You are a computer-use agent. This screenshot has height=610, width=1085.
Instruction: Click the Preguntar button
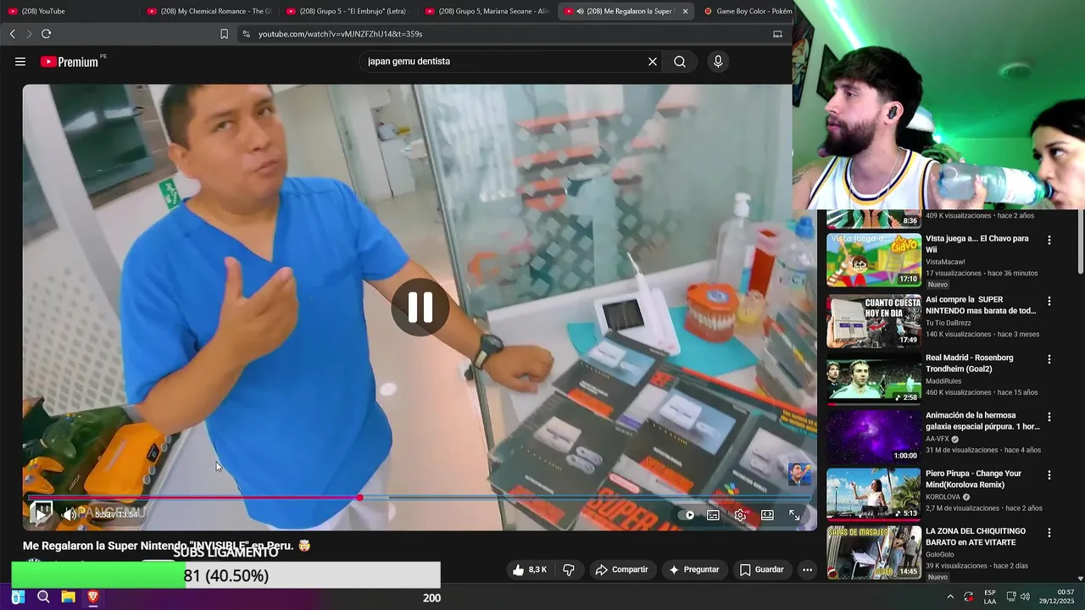click(x=693, y=569)
